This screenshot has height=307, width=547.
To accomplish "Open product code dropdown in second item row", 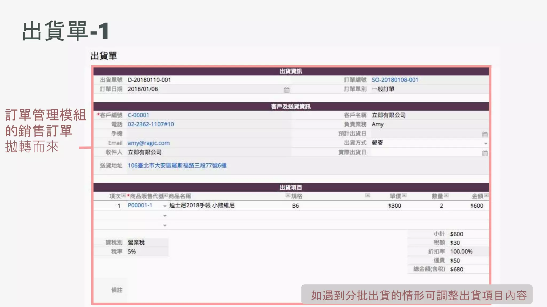I will click(x=165, y=216).
